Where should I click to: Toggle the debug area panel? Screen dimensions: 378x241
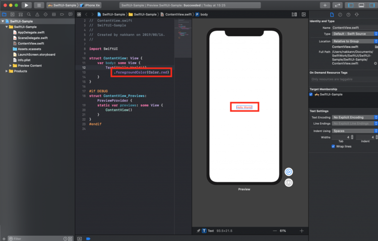point(361,5)
